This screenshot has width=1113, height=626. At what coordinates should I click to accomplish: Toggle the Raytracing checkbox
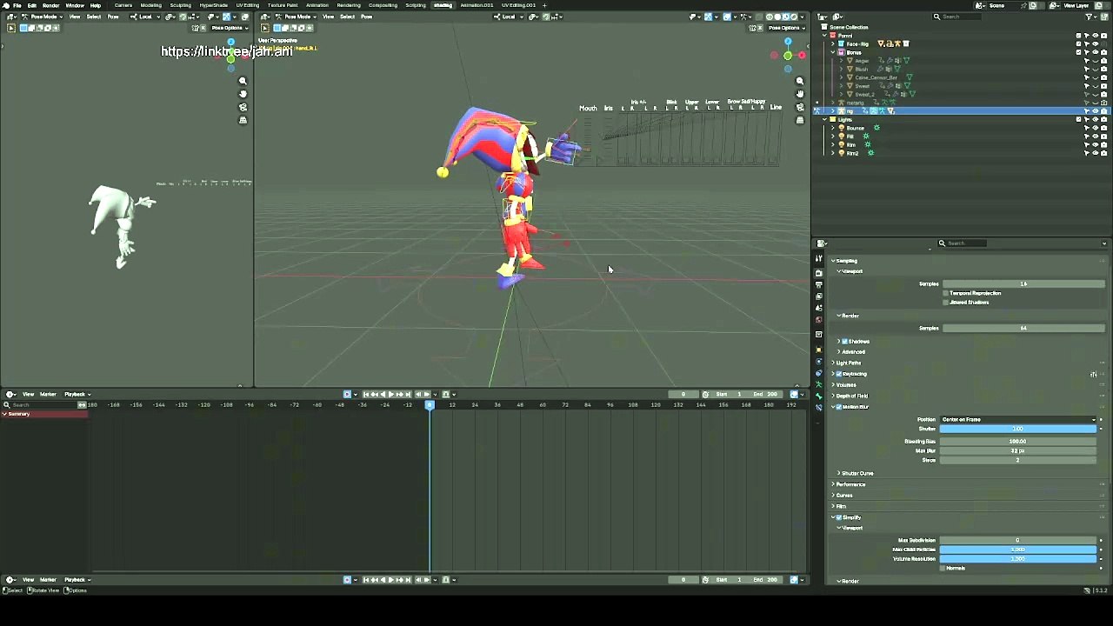click(839, 374)
